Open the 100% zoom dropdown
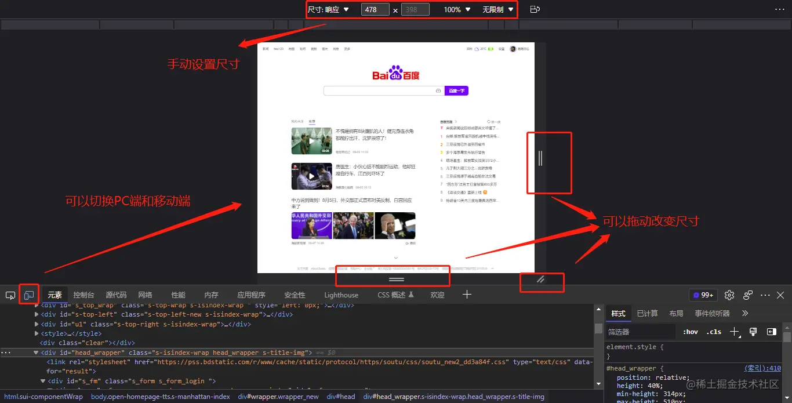 click(457, 9)
